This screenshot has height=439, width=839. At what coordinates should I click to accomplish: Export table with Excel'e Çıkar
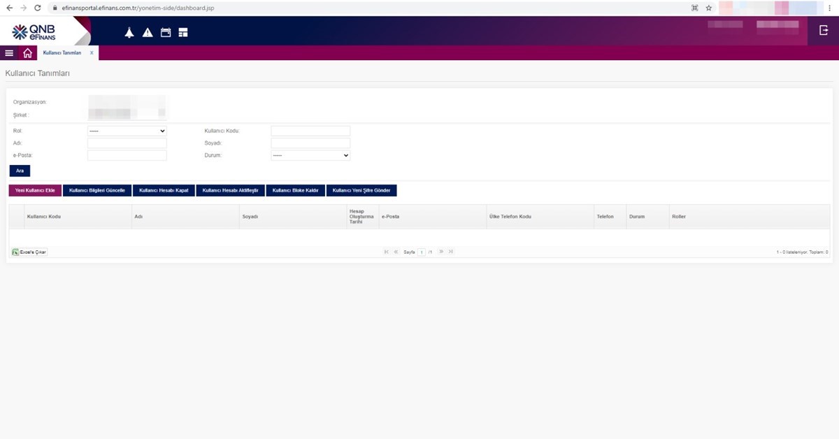29,252
